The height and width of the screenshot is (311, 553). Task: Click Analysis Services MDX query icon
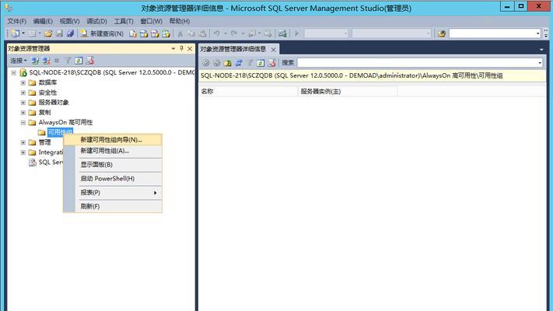point(144,33)
